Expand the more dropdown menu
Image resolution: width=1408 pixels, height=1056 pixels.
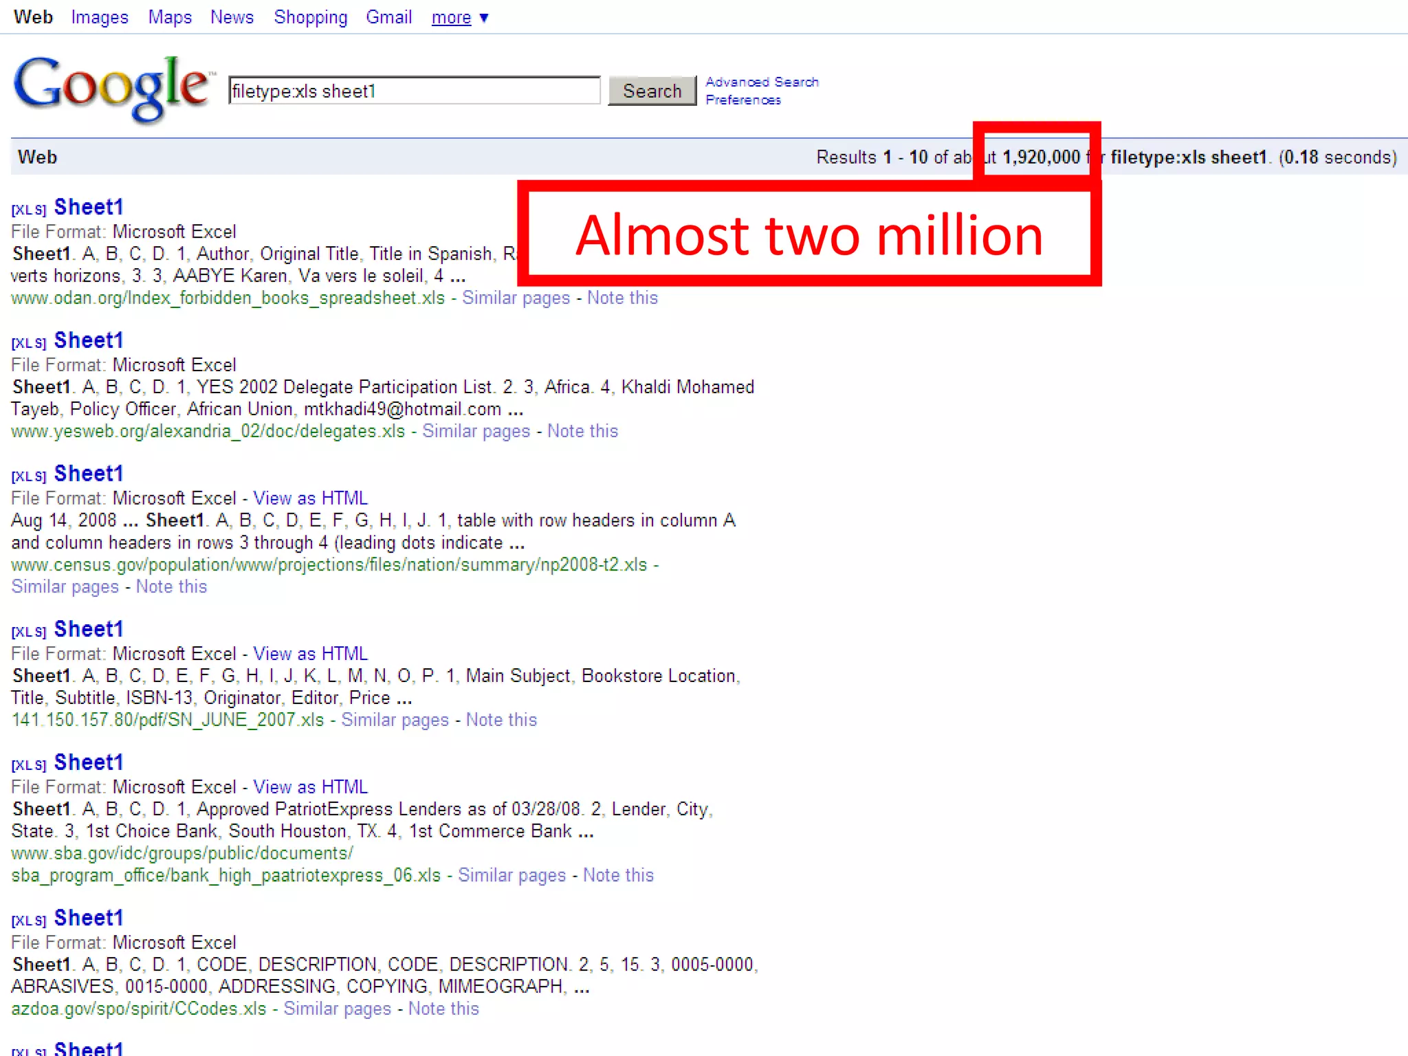pyautogui.click(x=459, y=18)
